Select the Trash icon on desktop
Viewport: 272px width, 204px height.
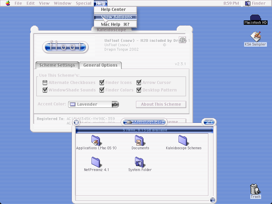coord(255,189)
